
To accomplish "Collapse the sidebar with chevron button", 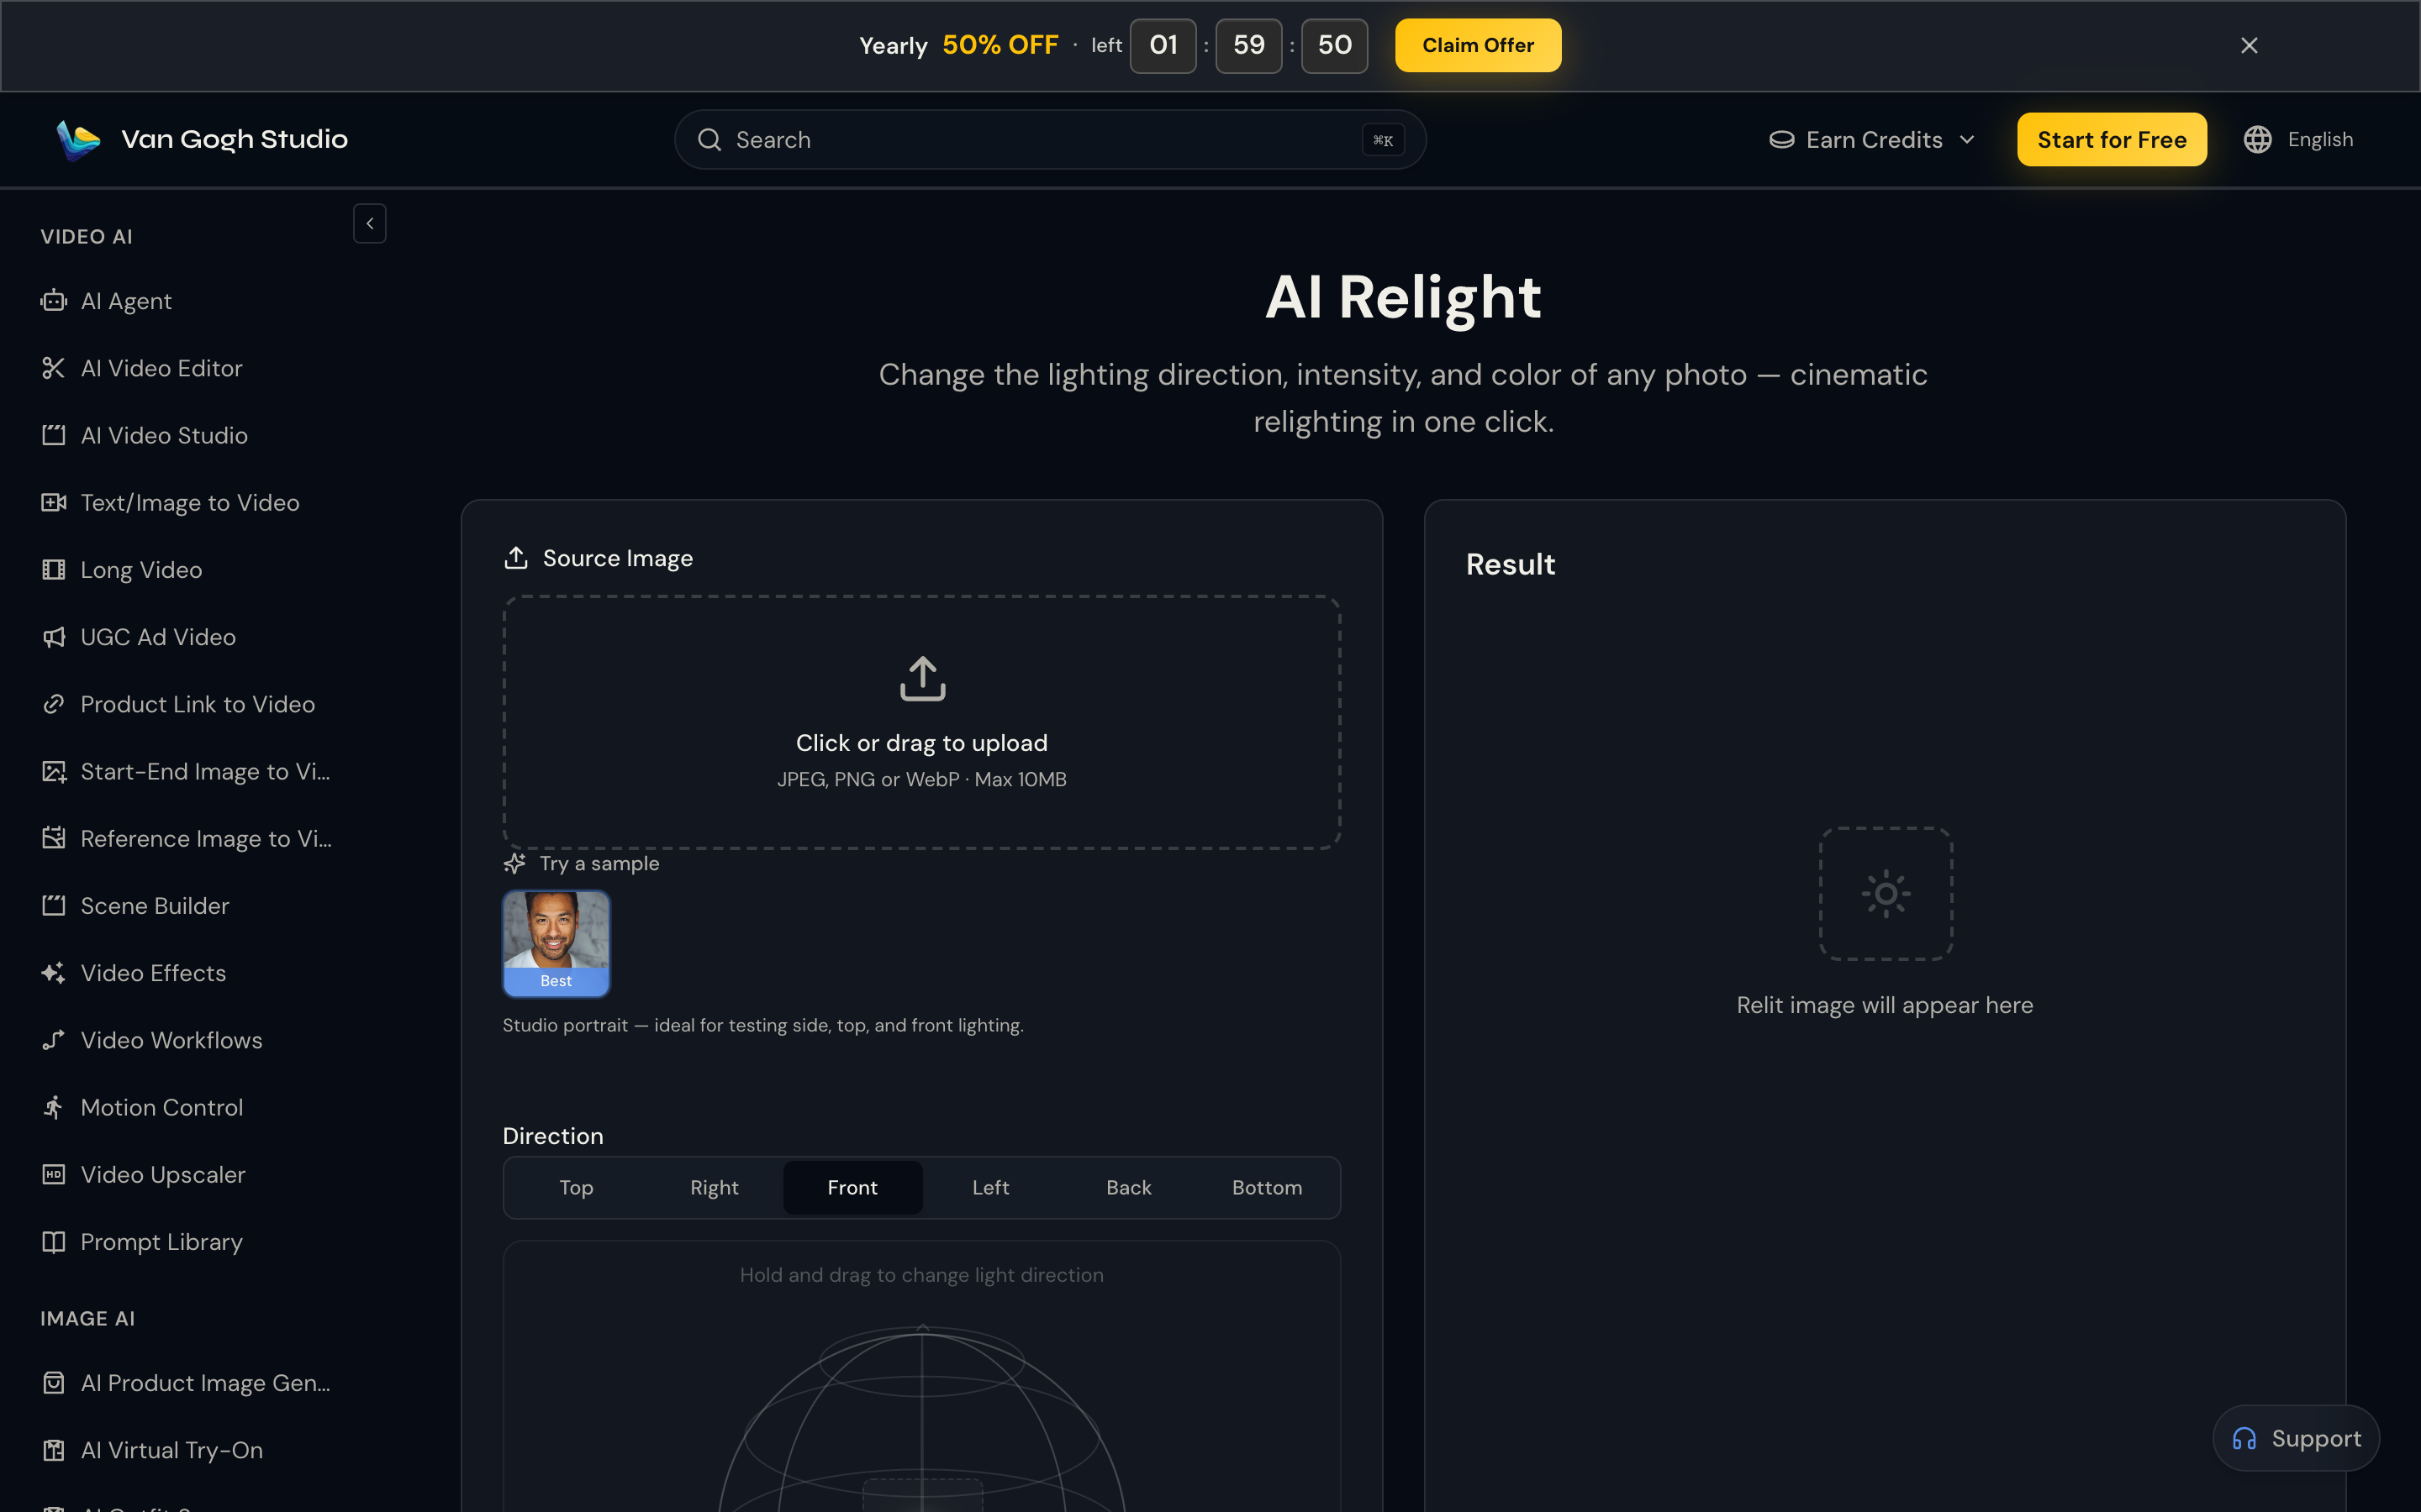I will pos(369,224).
